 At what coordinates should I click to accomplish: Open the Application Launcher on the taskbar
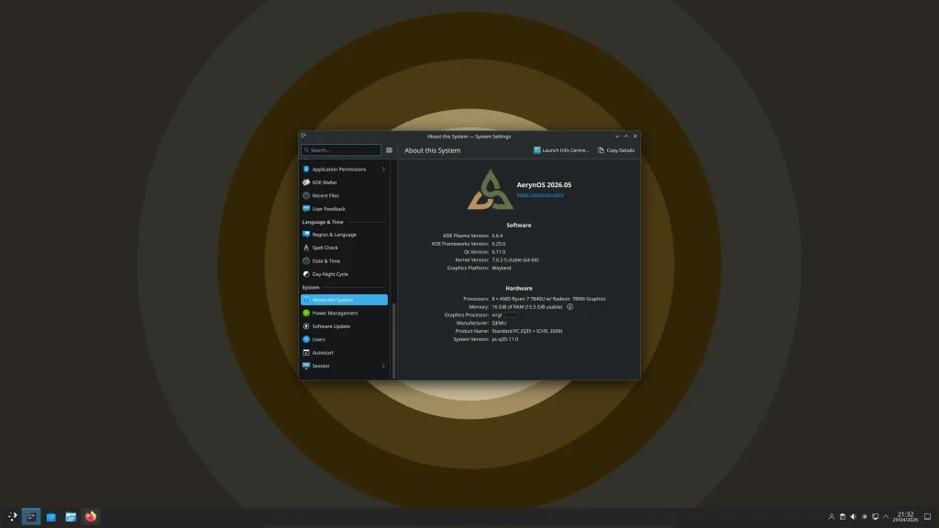(x=12, y=516)
